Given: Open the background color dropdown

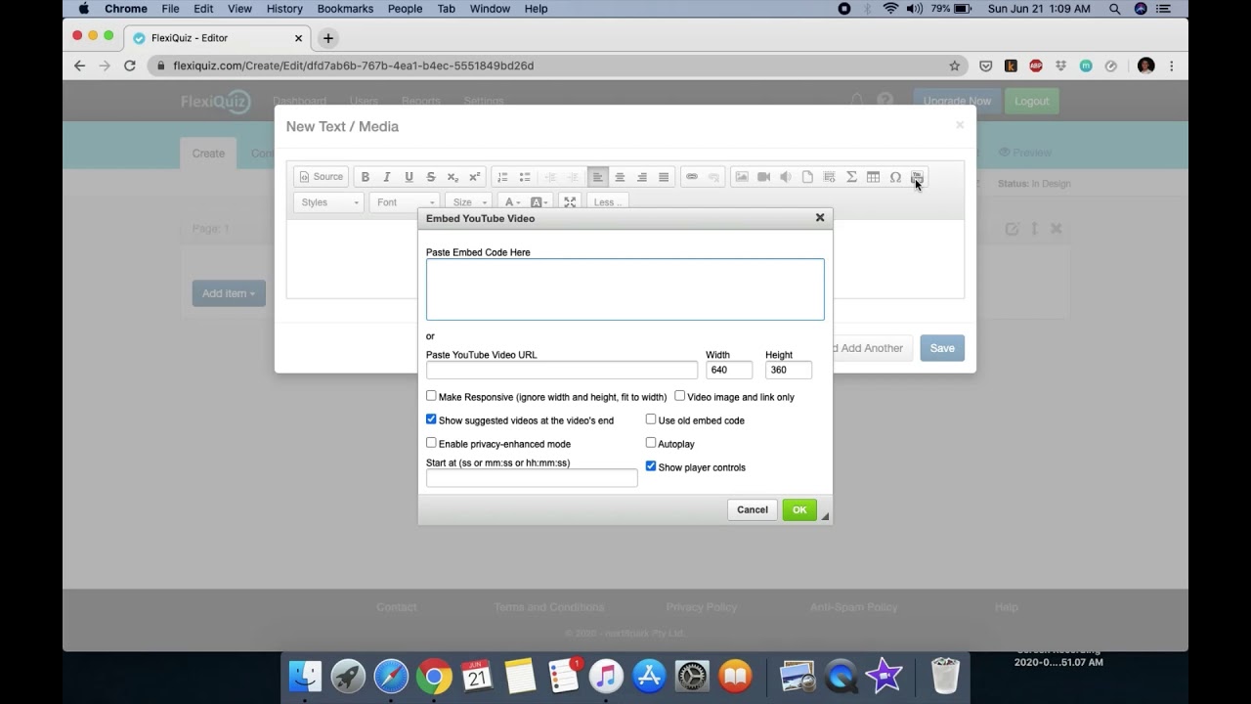Looking at the screenshot, I should click(539, 202).
